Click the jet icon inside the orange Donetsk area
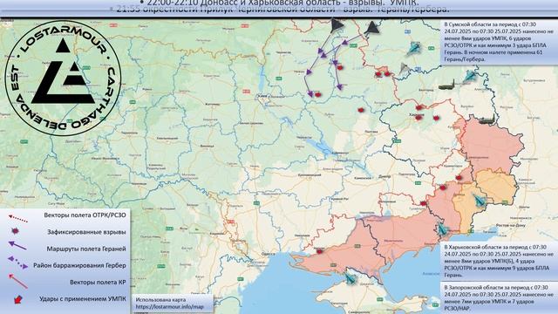 coord(480,201)
